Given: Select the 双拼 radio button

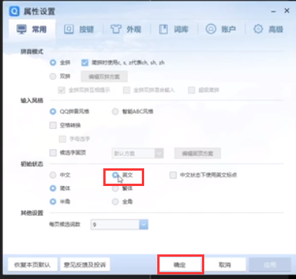Looking at the screenshot, I should 53,76.
